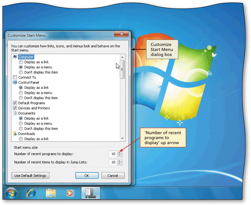
Task: Click the Jump Lists number field
Action: (113, 162)
